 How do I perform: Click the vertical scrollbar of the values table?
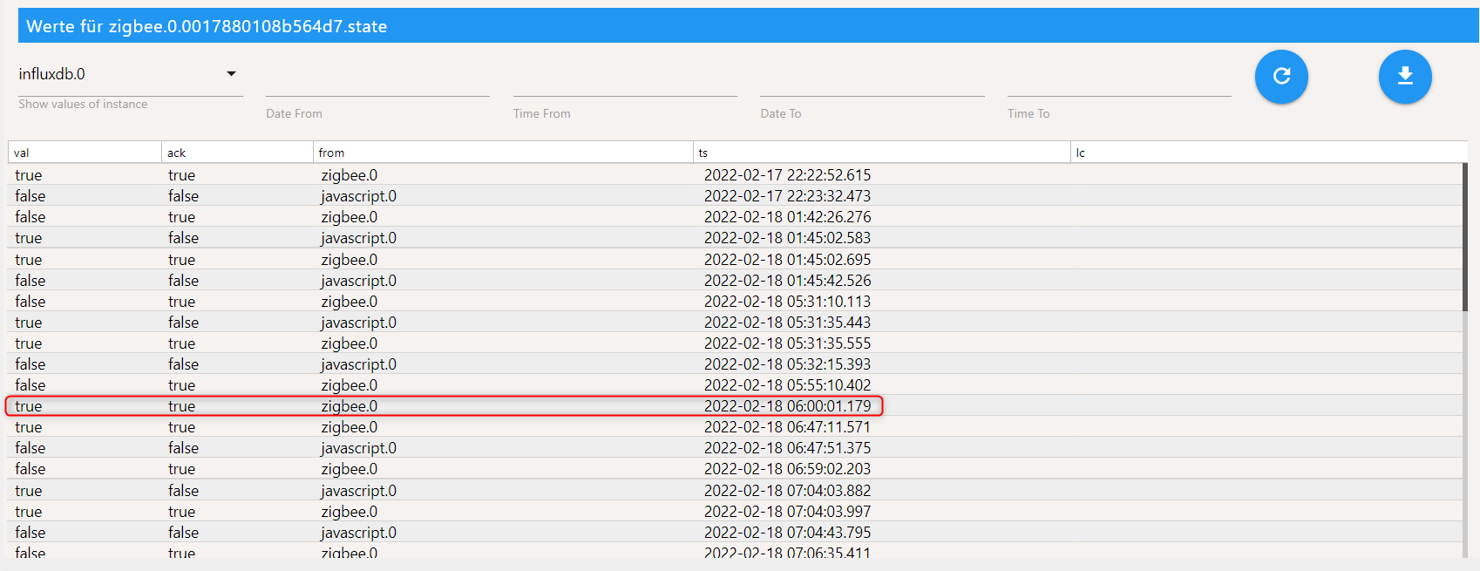(1464, 237)
